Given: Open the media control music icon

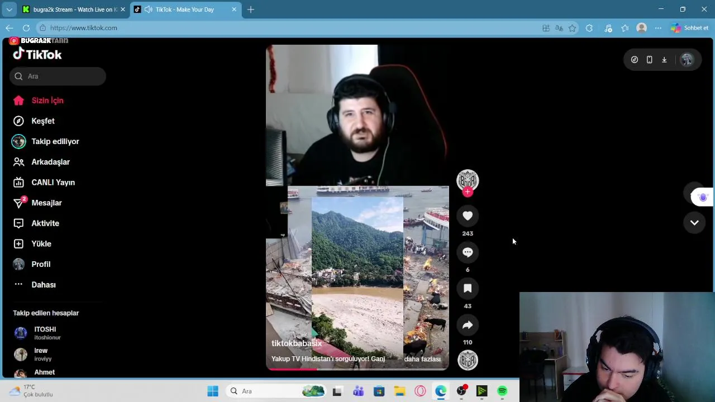Looking at the screenshot, I should click(608, 28).
